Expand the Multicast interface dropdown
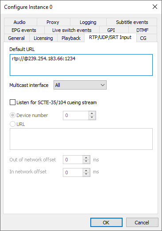162x231 pixels. (x=80, y=85)
